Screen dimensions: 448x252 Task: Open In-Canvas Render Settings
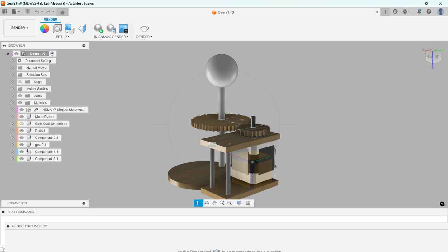pyautogui.click(x=111, y=29)
